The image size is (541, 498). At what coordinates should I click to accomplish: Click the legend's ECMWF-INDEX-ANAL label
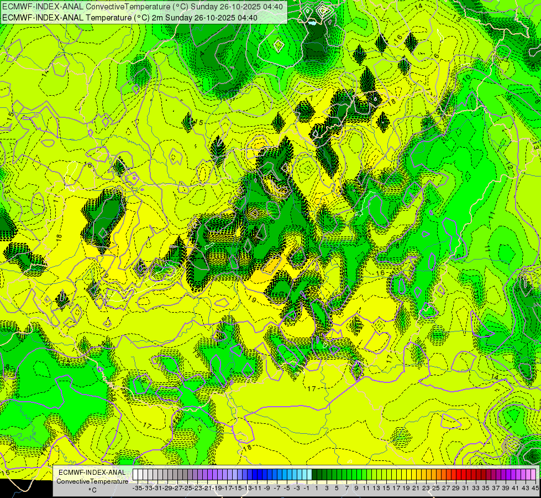[x=92, y=473]
